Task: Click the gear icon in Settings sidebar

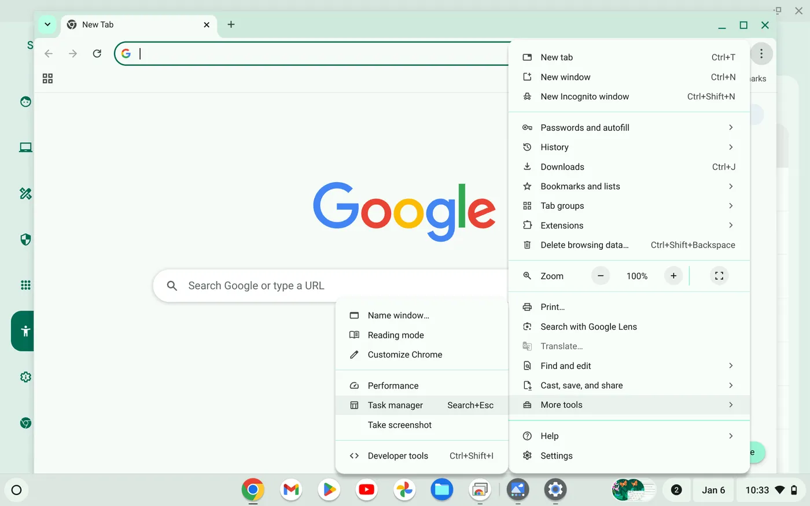Action: point(25,377)
